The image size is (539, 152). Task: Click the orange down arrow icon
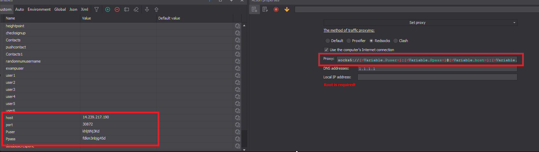tap(287, 9)
